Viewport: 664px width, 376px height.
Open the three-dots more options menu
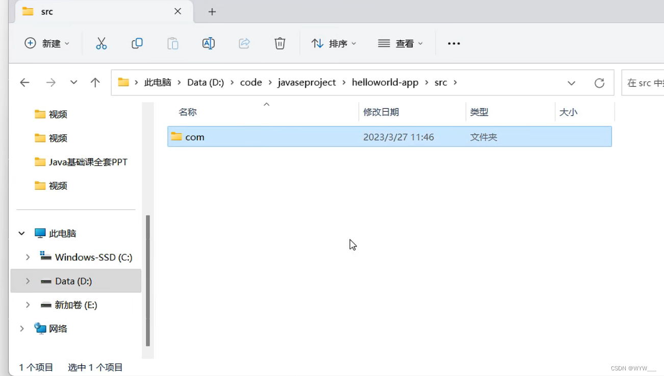pos(454,43)
